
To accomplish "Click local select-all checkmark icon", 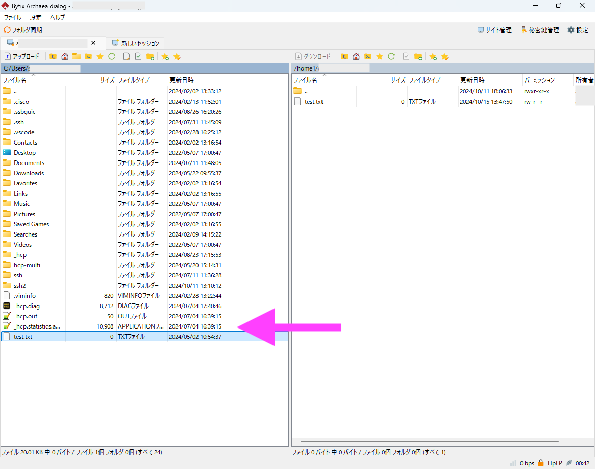I will coord(138,56).
